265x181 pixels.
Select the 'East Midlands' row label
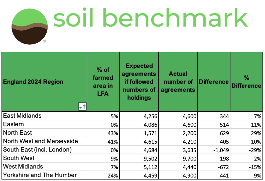44,116
